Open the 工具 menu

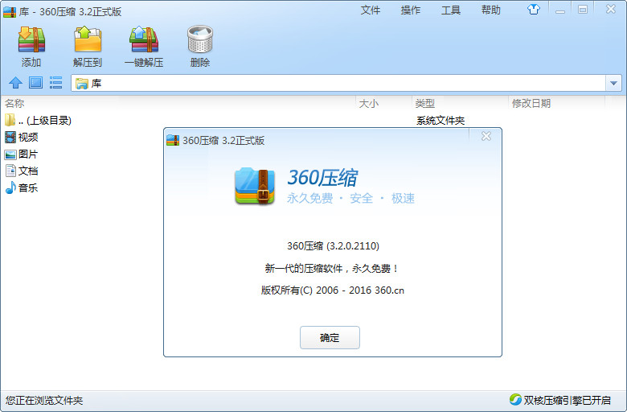point(451,10)
